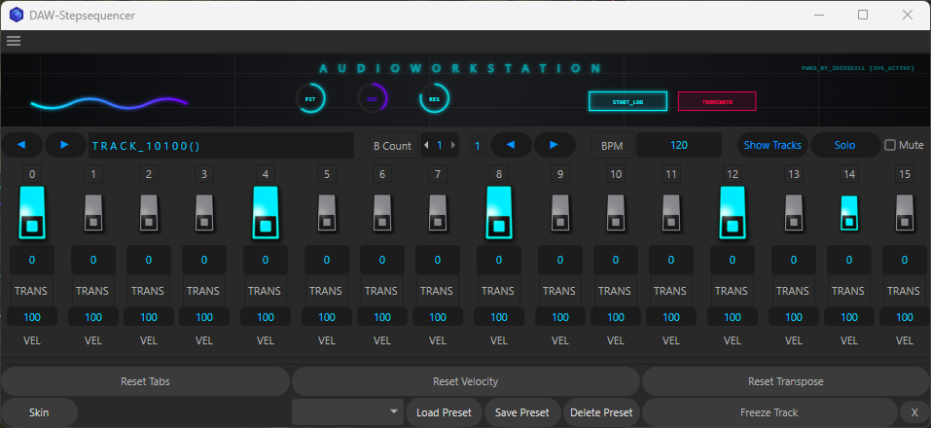Minimize the DAW-Stepsequencer window
931x428 pixels.
click(x=819, y=15)
